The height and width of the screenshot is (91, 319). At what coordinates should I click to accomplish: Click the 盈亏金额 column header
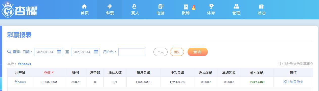pos(257,72)
